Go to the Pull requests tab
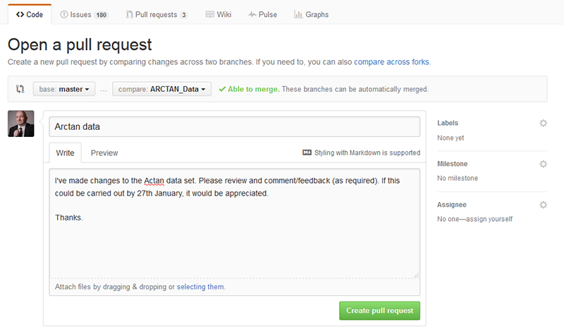 click(157, 14)
